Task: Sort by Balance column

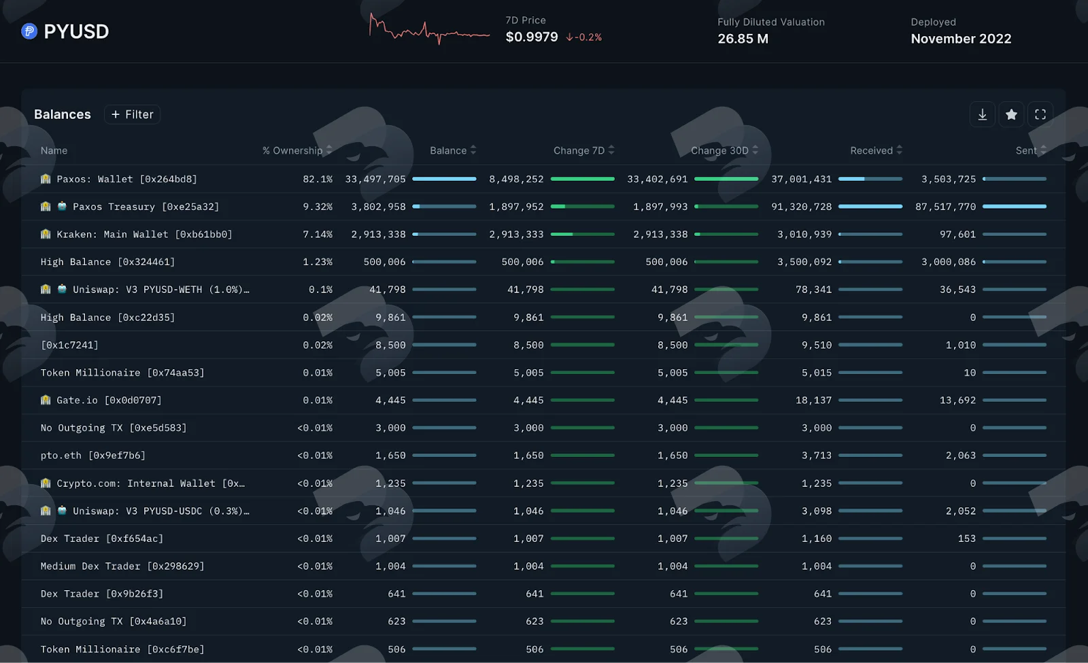Action: pyautogui.click(x=453, y=150)
